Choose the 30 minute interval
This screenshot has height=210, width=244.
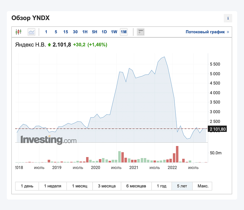[x=75, y=32]
